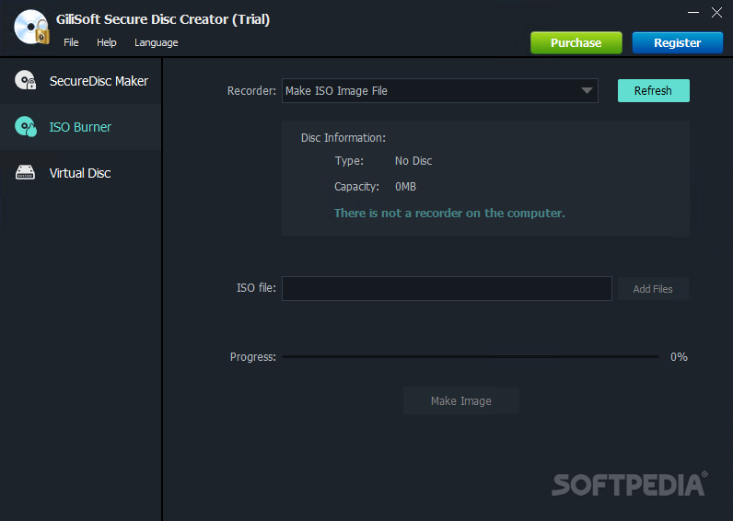Viewport: 733px width, 521px height.
Task: Expand the Recorder dropdown arrow
Action: (587, 90)
